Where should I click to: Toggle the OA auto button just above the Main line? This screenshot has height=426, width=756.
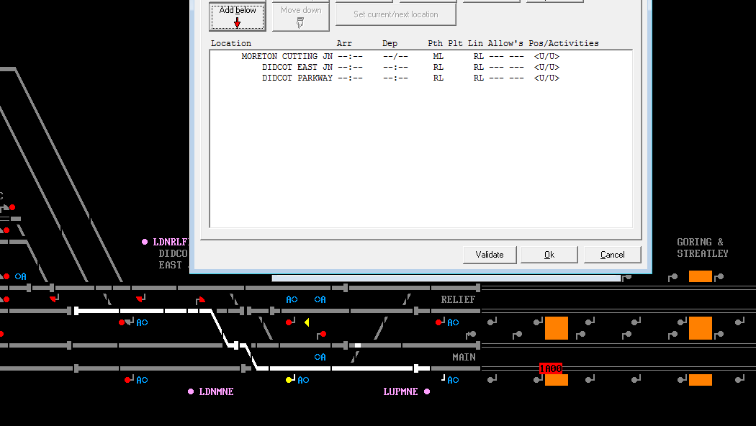[x=320, y=357]
